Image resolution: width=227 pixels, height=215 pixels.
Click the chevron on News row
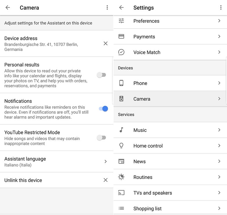(x=219, y=161)
